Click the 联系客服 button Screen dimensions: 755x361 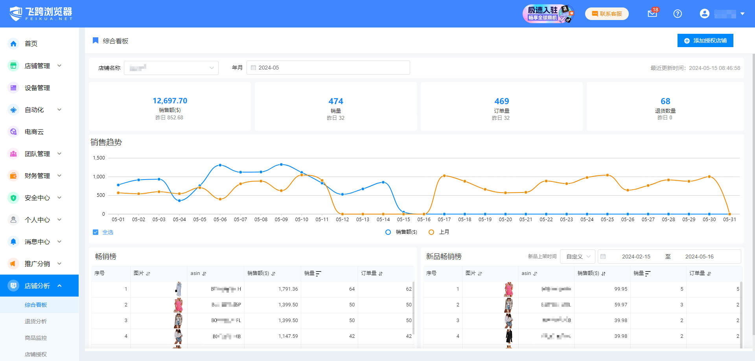point(607,14)
